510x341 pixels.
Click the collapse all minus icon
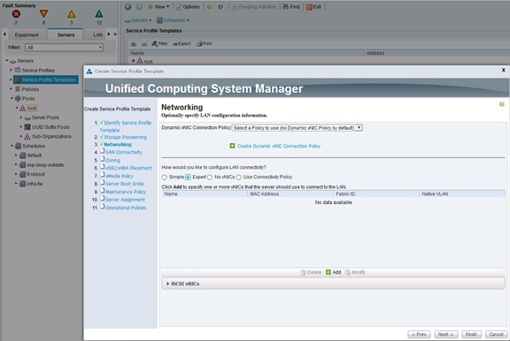[x=144, y=44]
